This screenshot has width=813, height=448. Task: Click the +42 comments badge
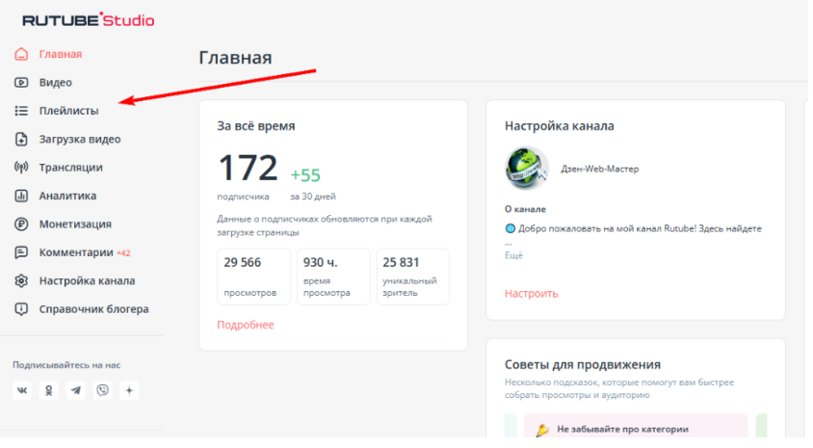point(123,253)
